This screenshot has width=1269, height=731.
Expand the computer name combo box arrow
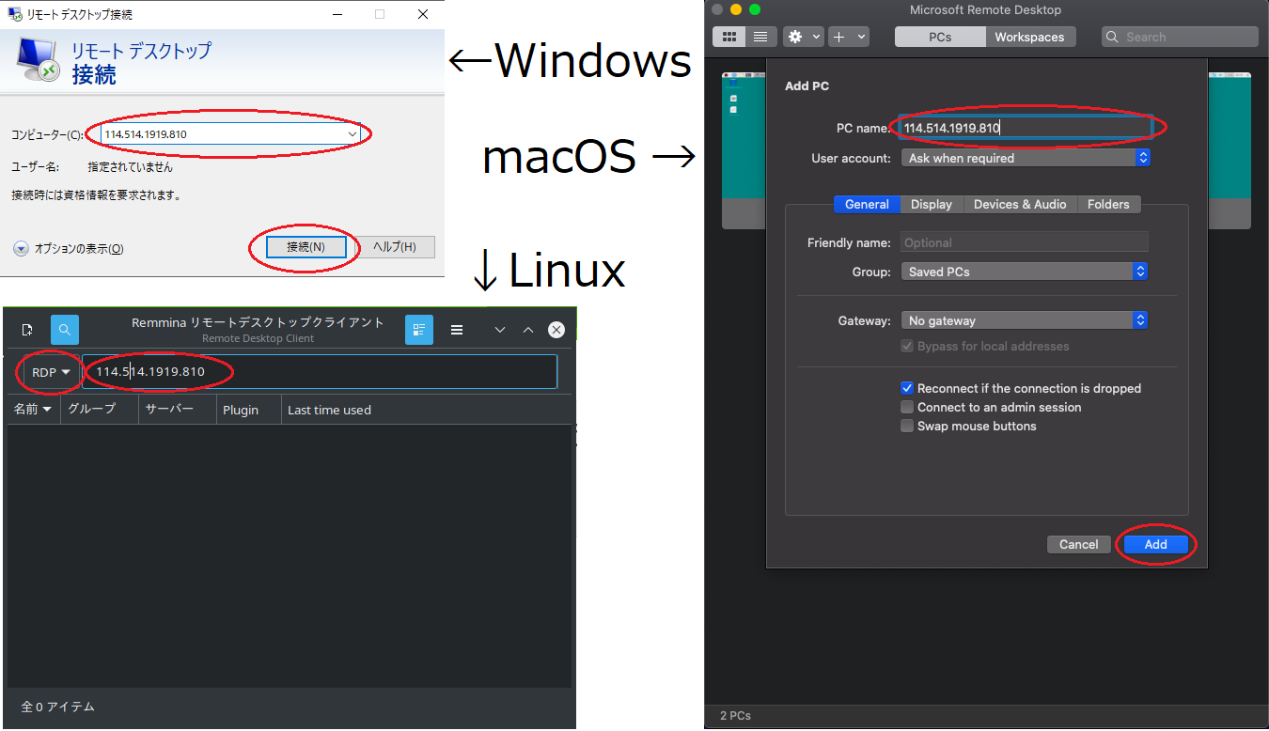pos(352,134)
